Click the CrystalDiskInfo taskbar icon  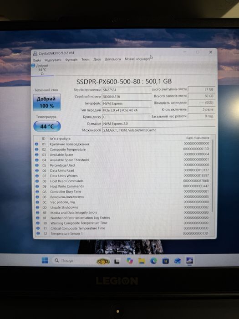pyautogui.click(x=189, y=261)
